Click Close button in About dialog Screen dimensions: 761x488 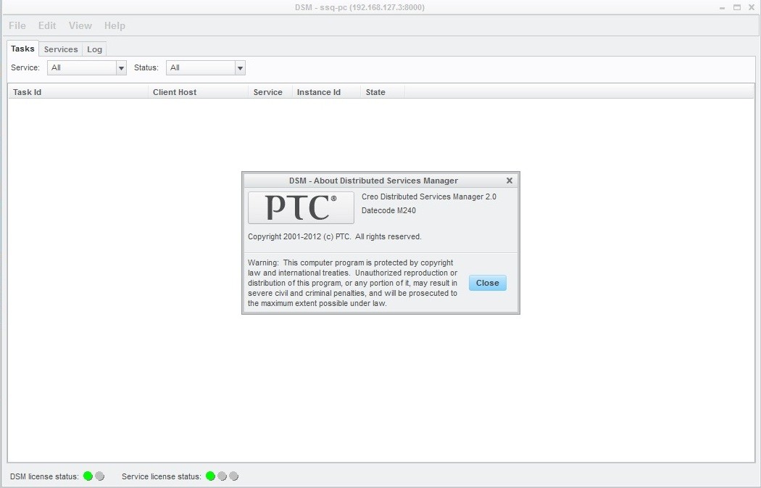(x=487, y=283)
